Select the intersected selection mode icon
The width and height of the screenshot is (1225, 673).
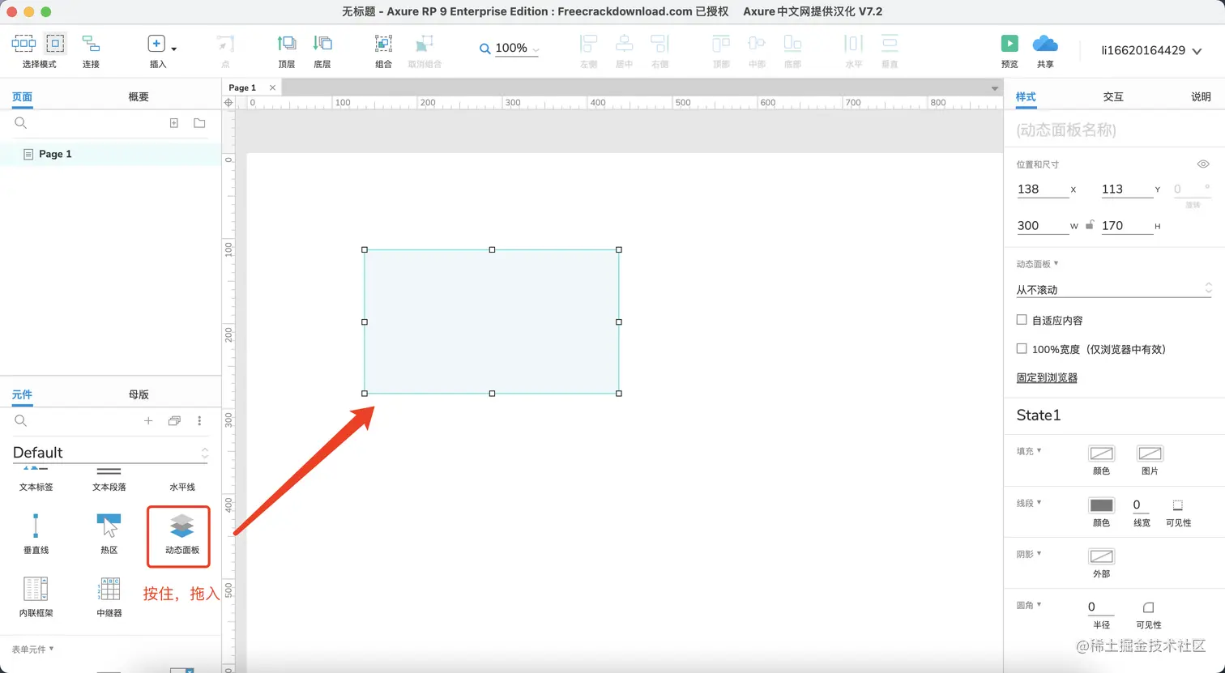coord(23,44)
